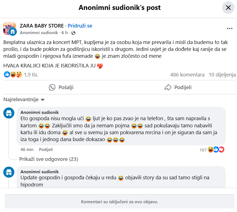View the 10 dijeljenja shares list
Viewport: 237px width, 212px height.
[x=222, y=75]
